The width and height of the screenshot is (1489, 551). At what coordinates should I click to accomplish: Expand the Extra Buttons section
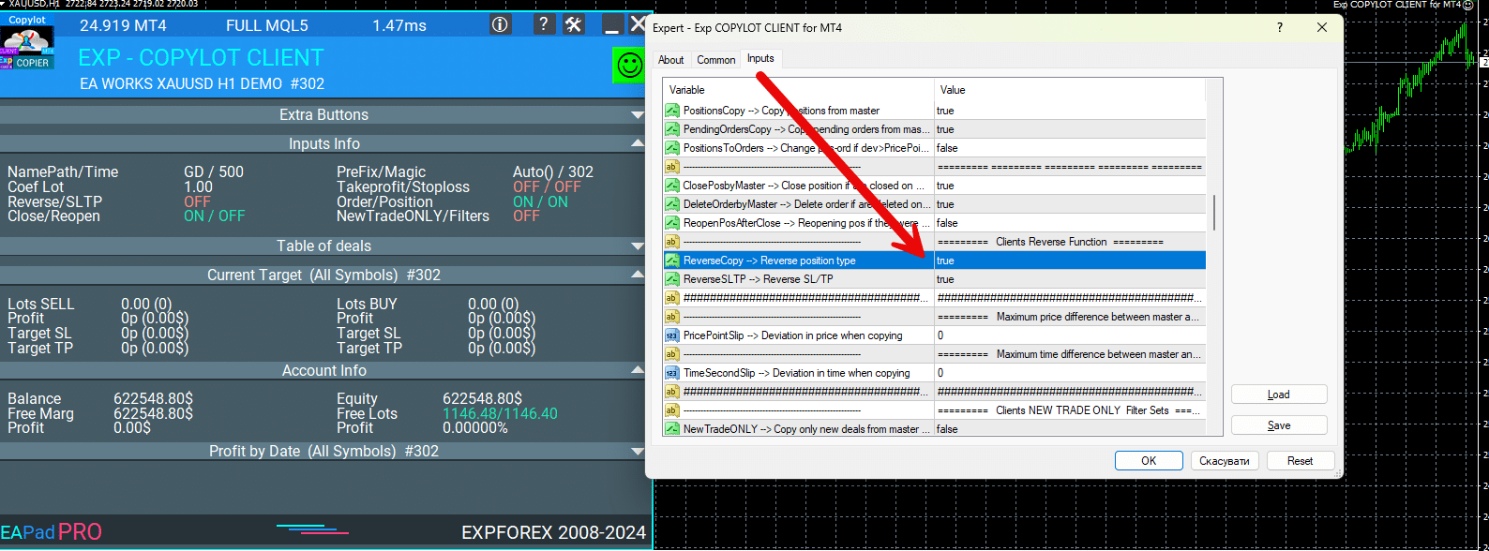pyautogui.click(x=638, y=115)
